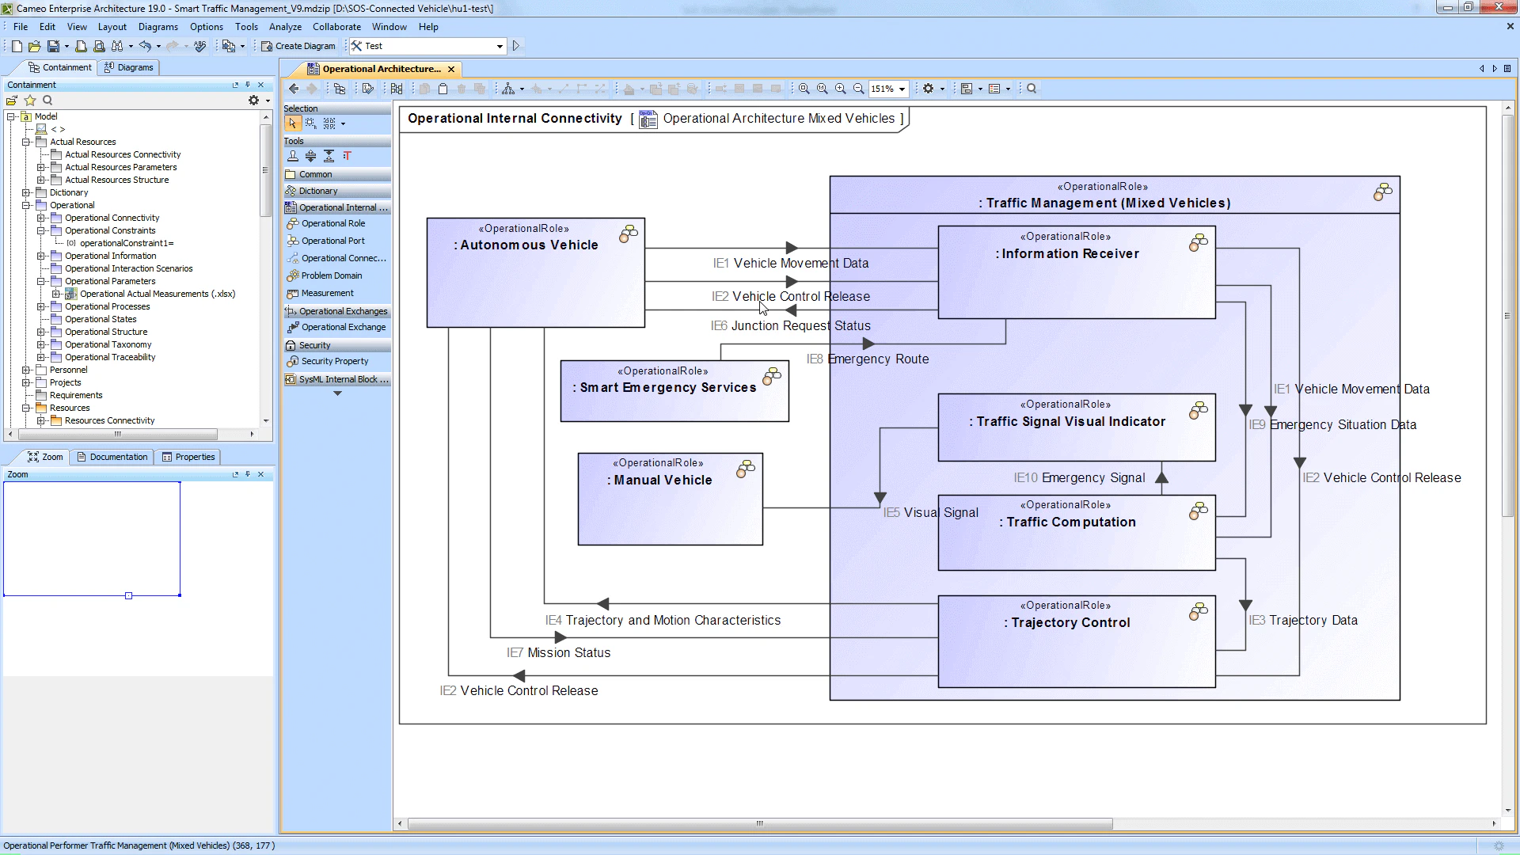Expand the Operational Parameters node
1520x855 pixels.
(40, 281)
